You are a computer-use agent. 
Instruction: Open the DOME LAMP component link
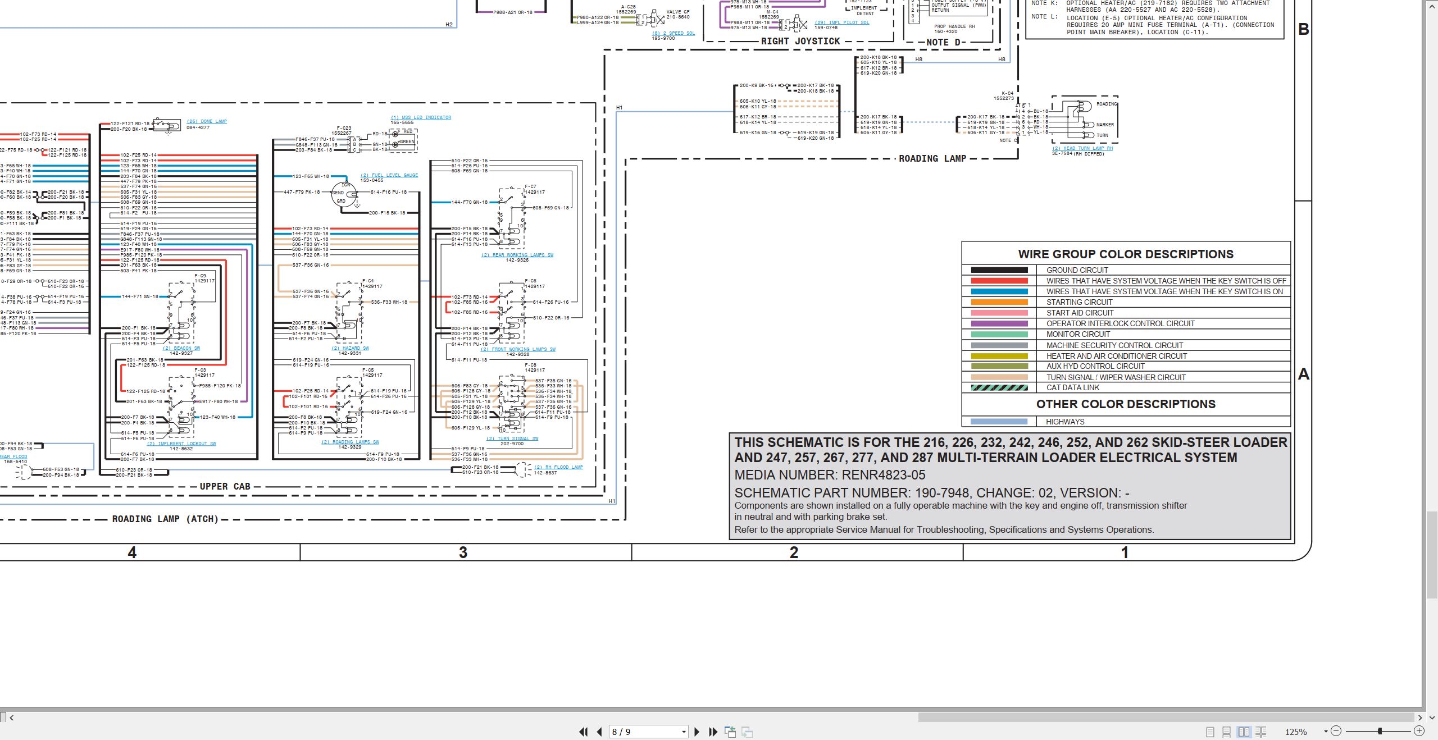[x=206, y=121]
